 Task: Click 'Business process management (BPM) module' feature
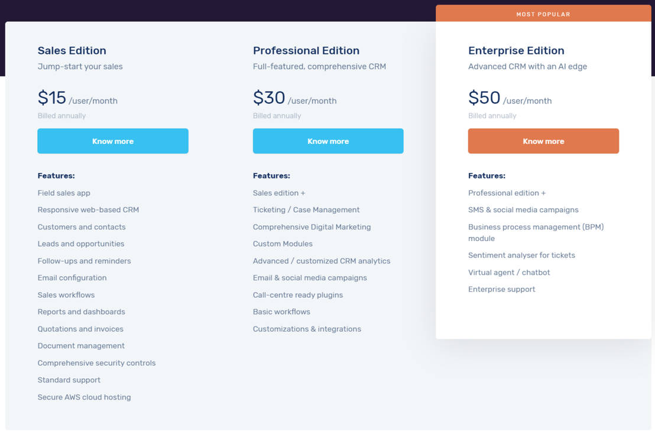coord(536,232)
